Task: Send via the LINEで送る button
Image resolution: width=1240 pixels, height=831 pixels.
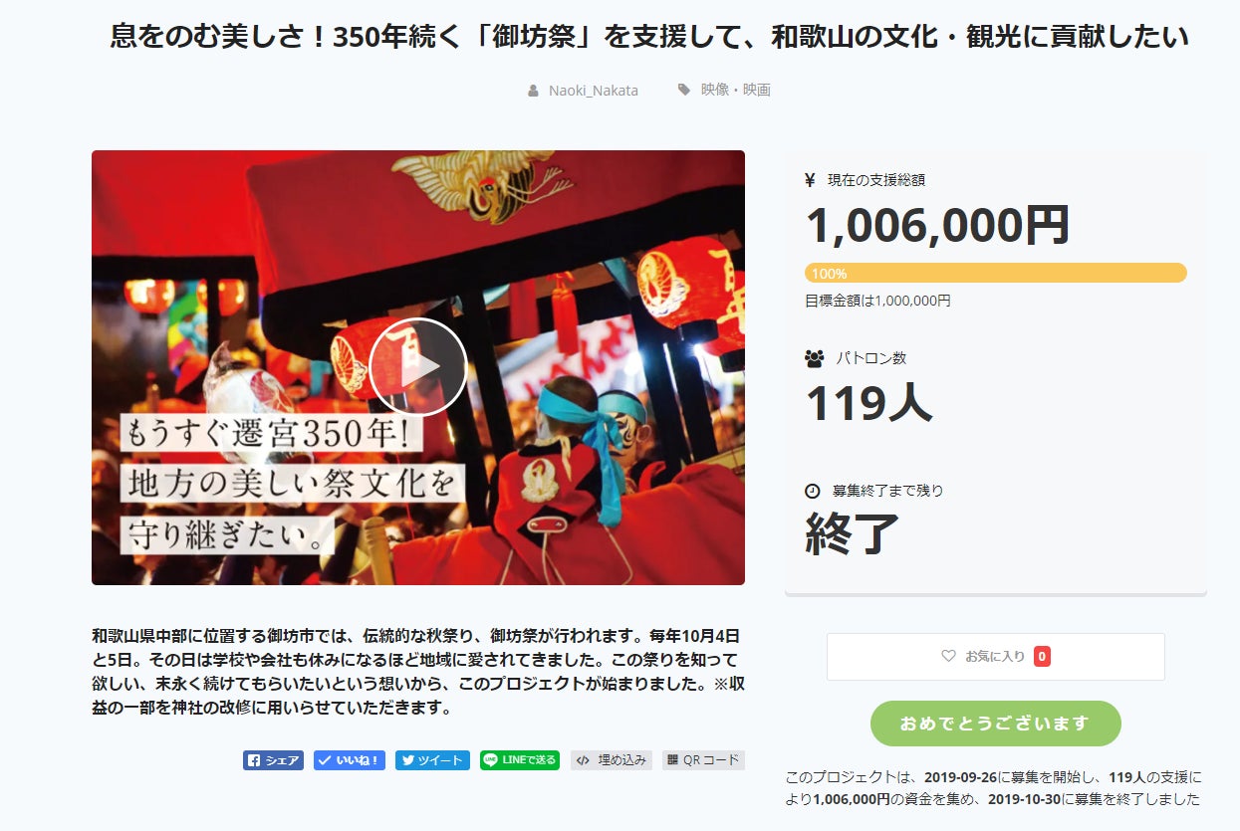Action: point(520,760)
